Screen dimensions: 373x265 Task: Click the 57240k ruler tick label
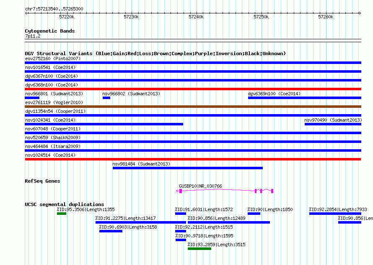click(196, 17)
